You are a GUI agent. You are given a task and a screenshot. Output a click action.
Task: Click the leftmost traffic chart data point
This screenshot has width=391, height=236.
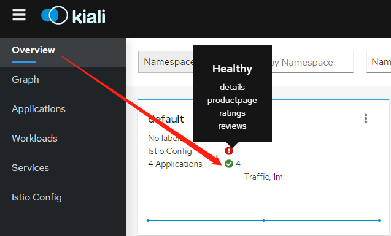pos(148,221)
